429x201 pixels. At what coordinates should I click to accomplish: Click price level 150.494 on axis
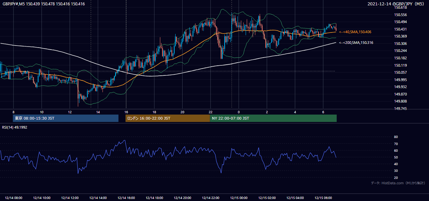pyautogui.click(x=400, y=22)
